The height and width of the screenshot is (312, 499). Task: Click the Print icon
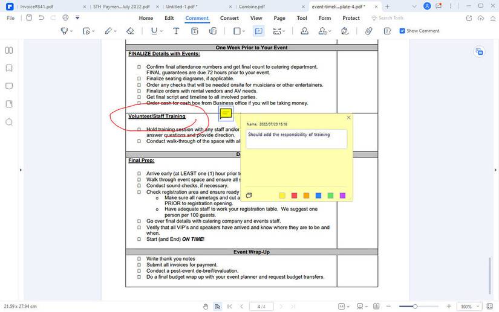[65, 18]
